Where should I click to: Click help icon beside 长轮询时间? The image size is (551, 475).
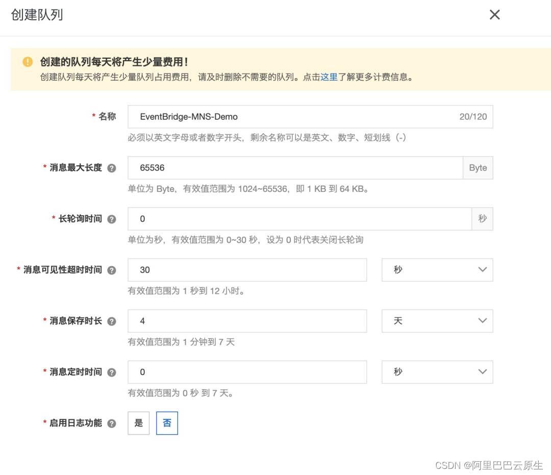111,219
